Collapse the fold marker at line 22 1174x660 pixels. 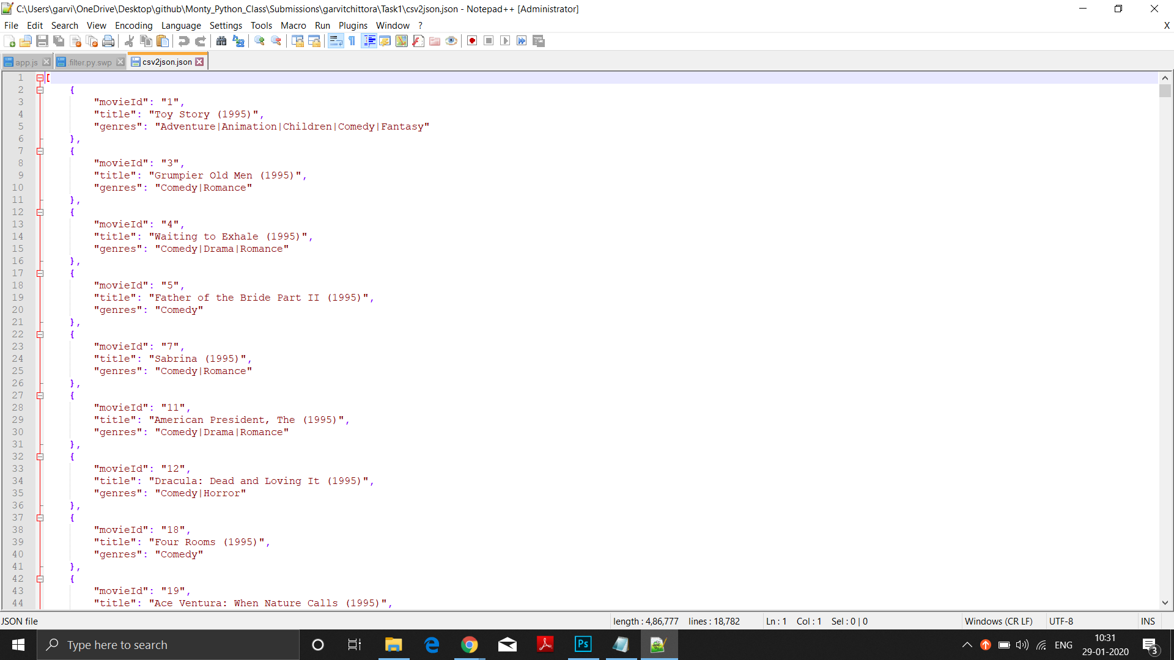(x=40, y=334)
